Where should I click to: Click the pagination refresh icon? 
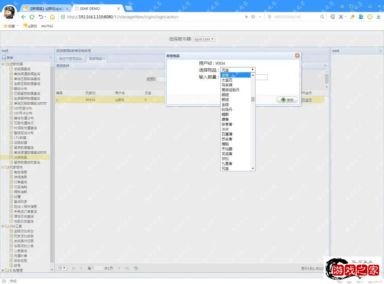click(x=136, y=268)
